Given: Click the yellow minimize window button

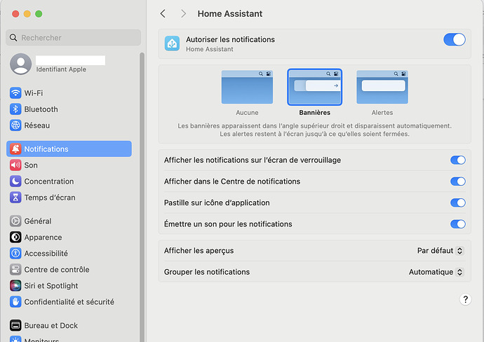Looking at the screenshot, I should click(27, 14).
